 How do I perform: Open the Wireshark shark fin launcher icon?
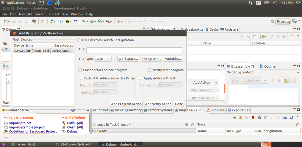tap(50, 3)
